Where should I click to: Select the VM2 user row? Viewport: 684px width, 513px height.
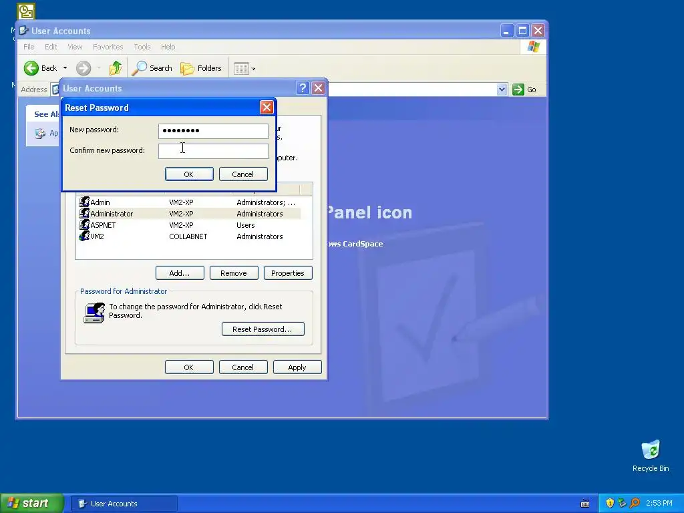189,236
